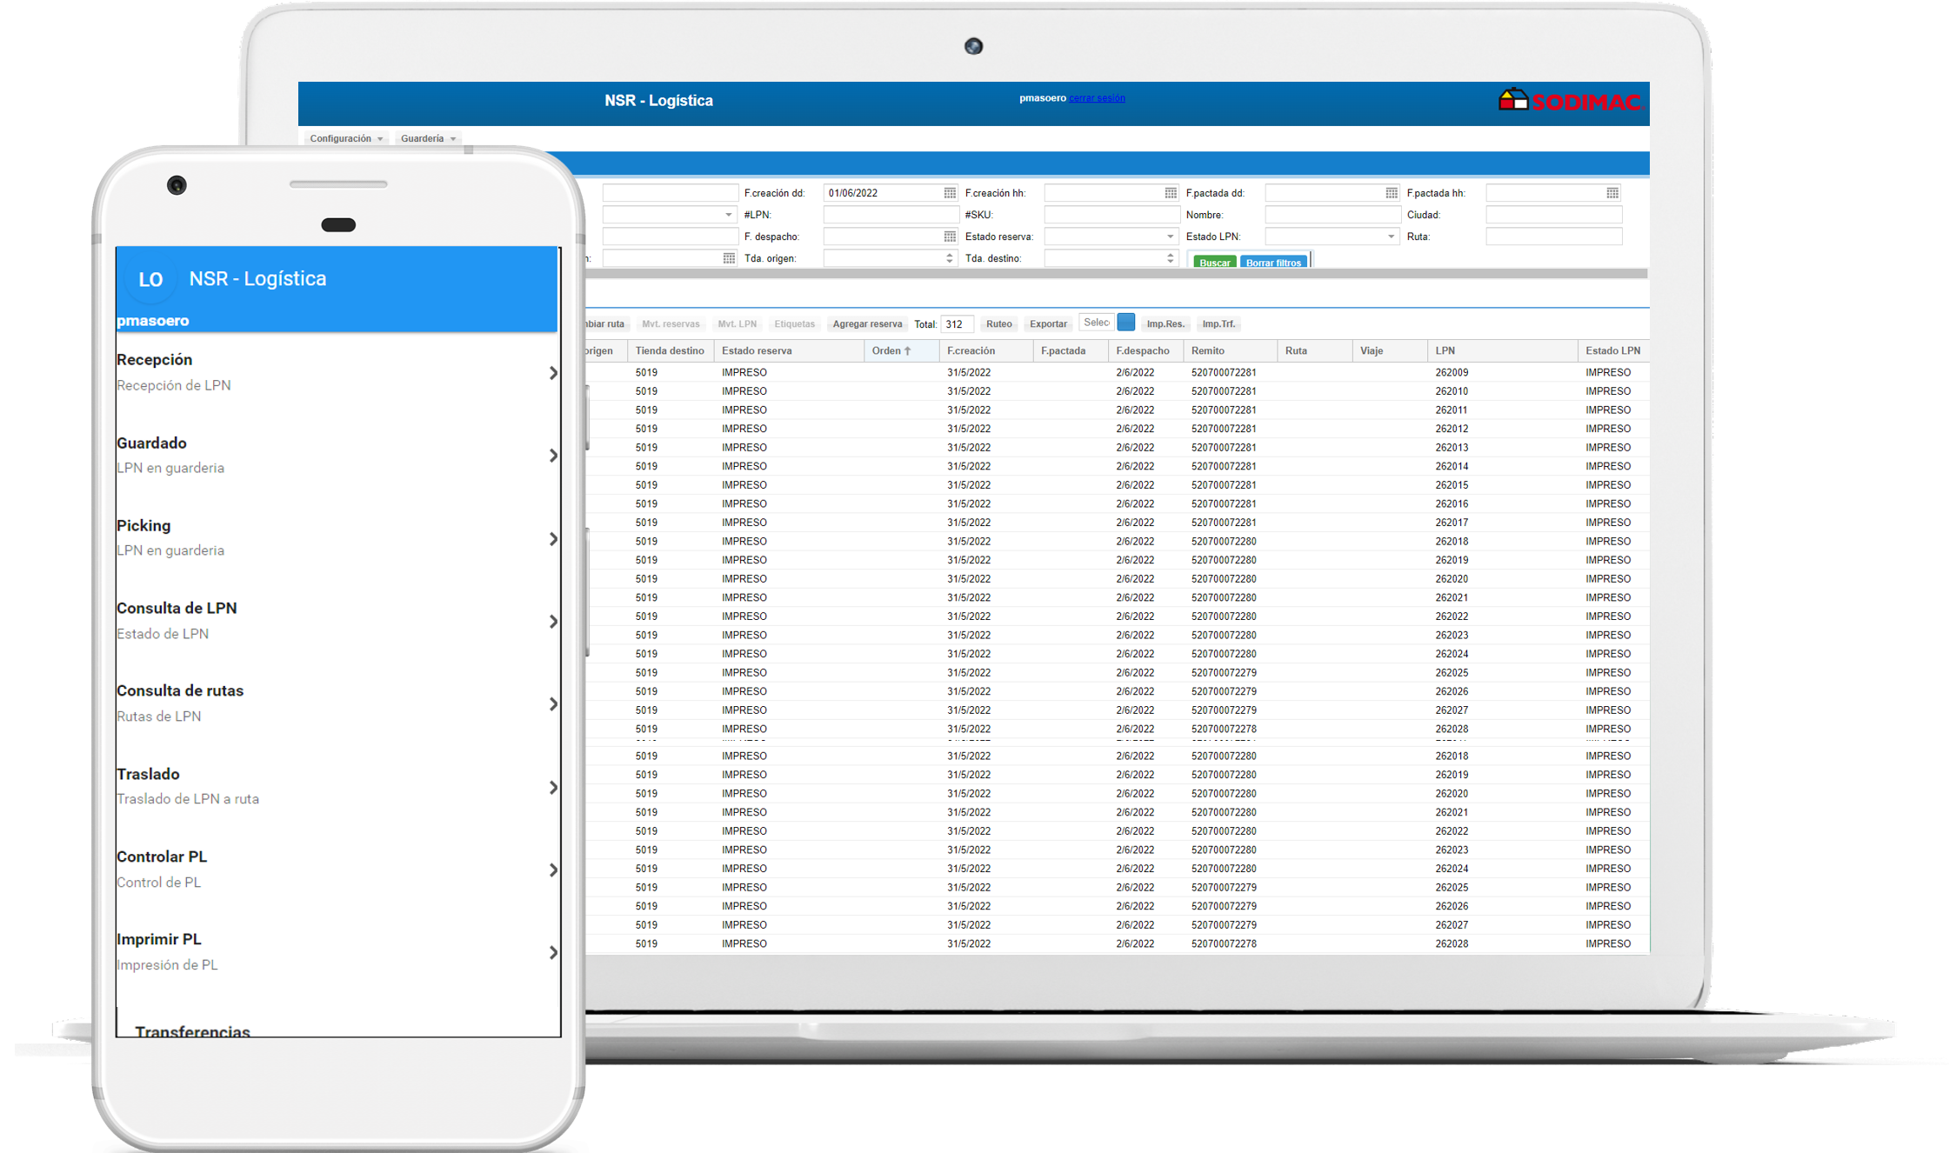Open the Guardería menu
The height and width of the screenshot is (1153, 1949).
(427, 139)
